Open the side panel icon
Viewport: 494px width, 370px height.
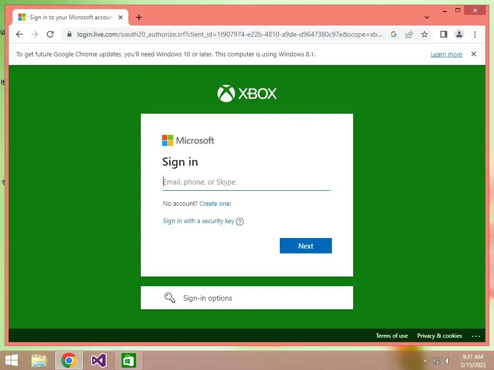[x=444, y=34]
